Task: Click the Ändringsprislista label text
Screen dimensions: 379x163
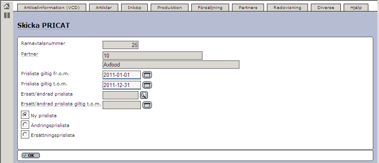Action: point(50,125)
